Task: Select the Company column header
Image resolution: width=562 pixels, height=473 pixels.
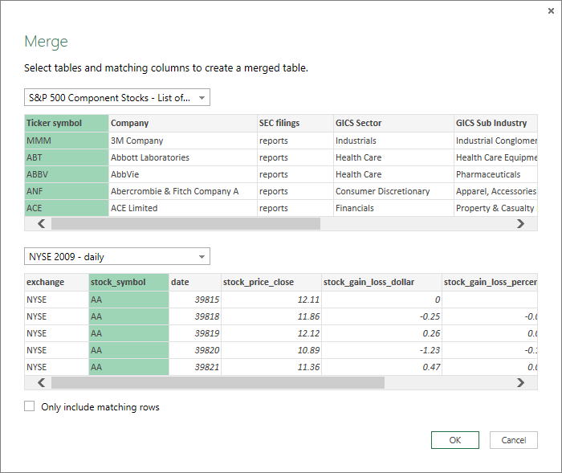Action: 181,123
